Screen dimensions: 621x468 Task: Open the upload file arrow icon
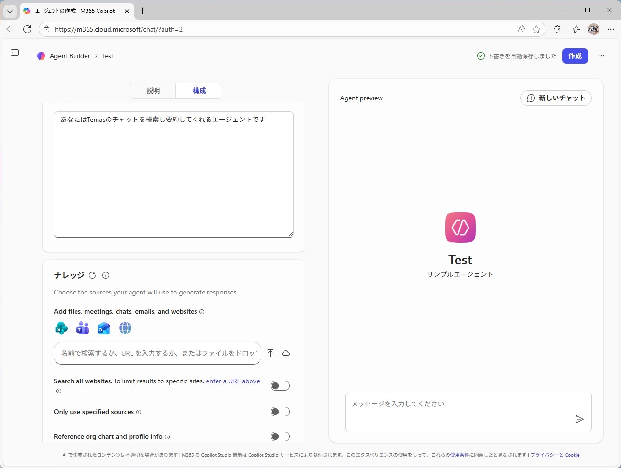tap(270, 353)
